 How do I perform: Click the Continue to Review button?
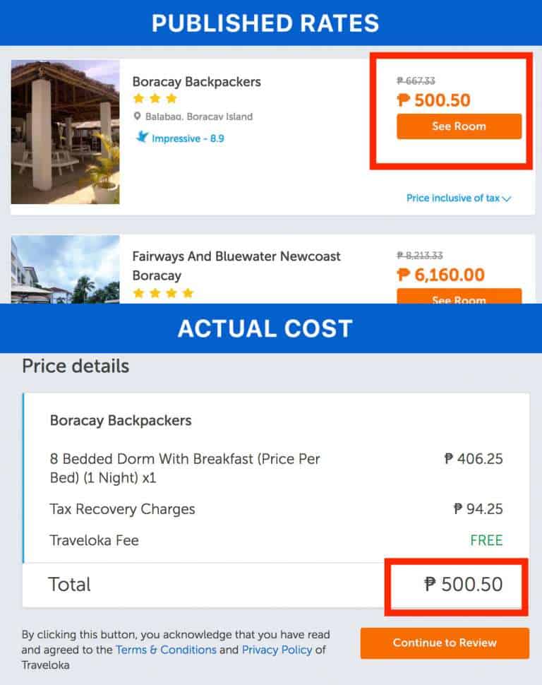point(445,643)
